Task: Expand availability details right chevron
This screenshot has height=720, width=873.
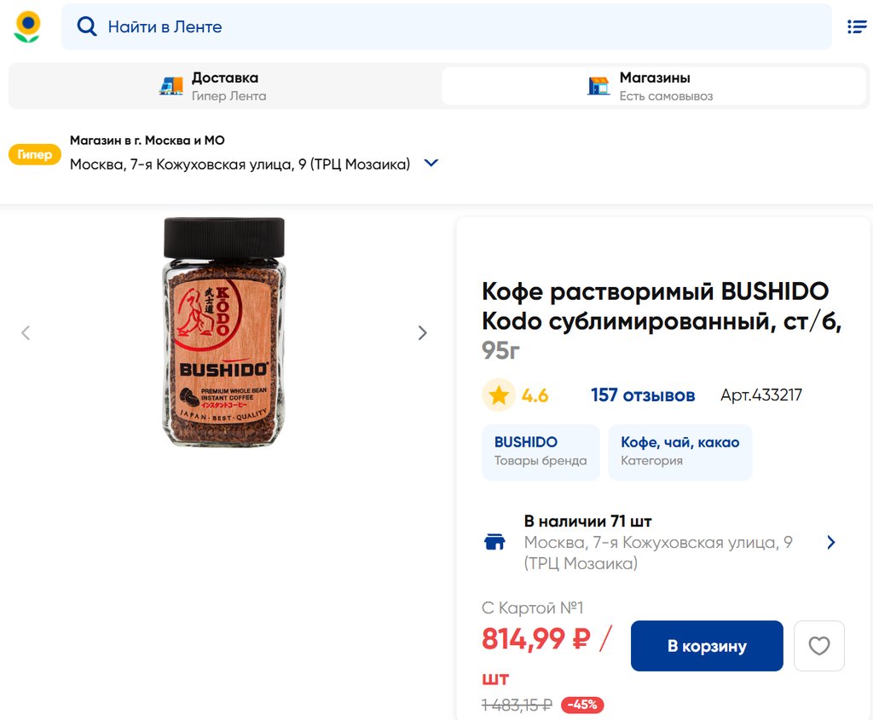Action: [x=831, y=542]
